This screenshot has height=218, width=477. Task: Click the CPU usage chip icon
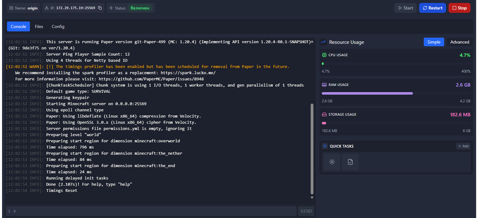click(324, 55)
